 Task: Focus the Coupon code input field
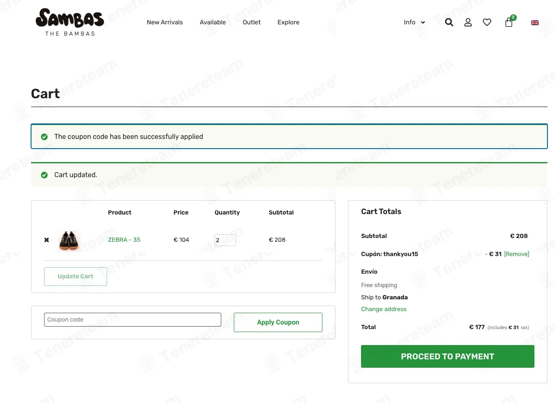point(133,319)
